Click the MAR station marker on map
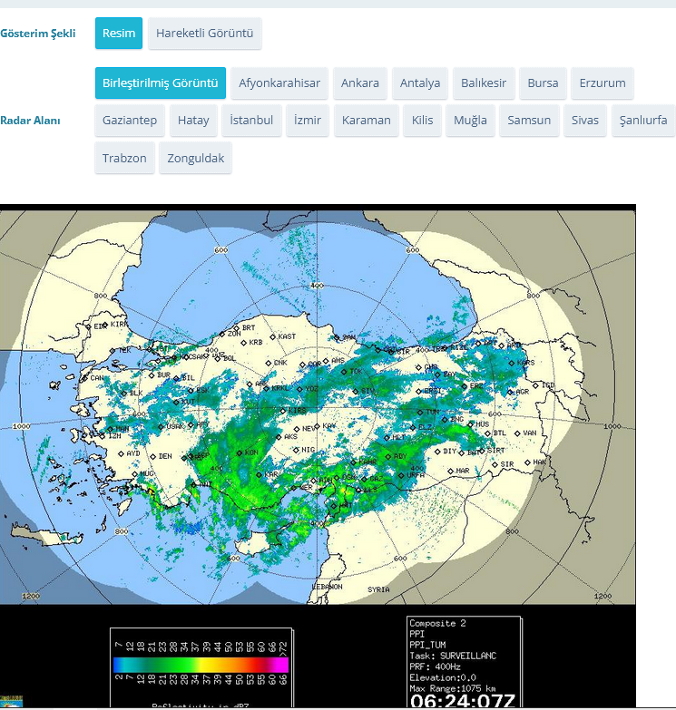 coord(450,471)
